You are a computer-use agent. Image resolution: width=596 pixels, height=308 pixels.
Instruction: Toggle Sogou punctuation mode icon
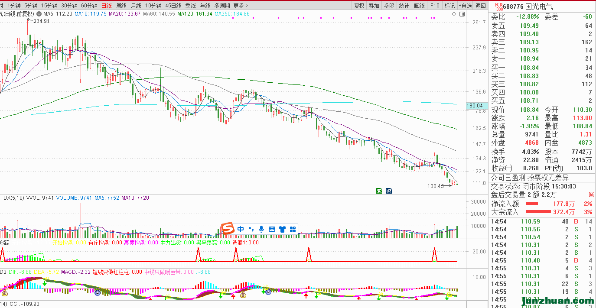pos(251,229)
